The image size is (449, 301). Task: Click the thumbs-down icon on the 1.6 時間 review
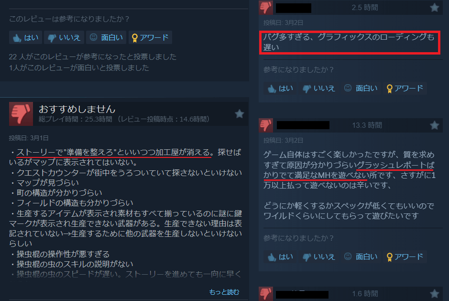[266, 294]
